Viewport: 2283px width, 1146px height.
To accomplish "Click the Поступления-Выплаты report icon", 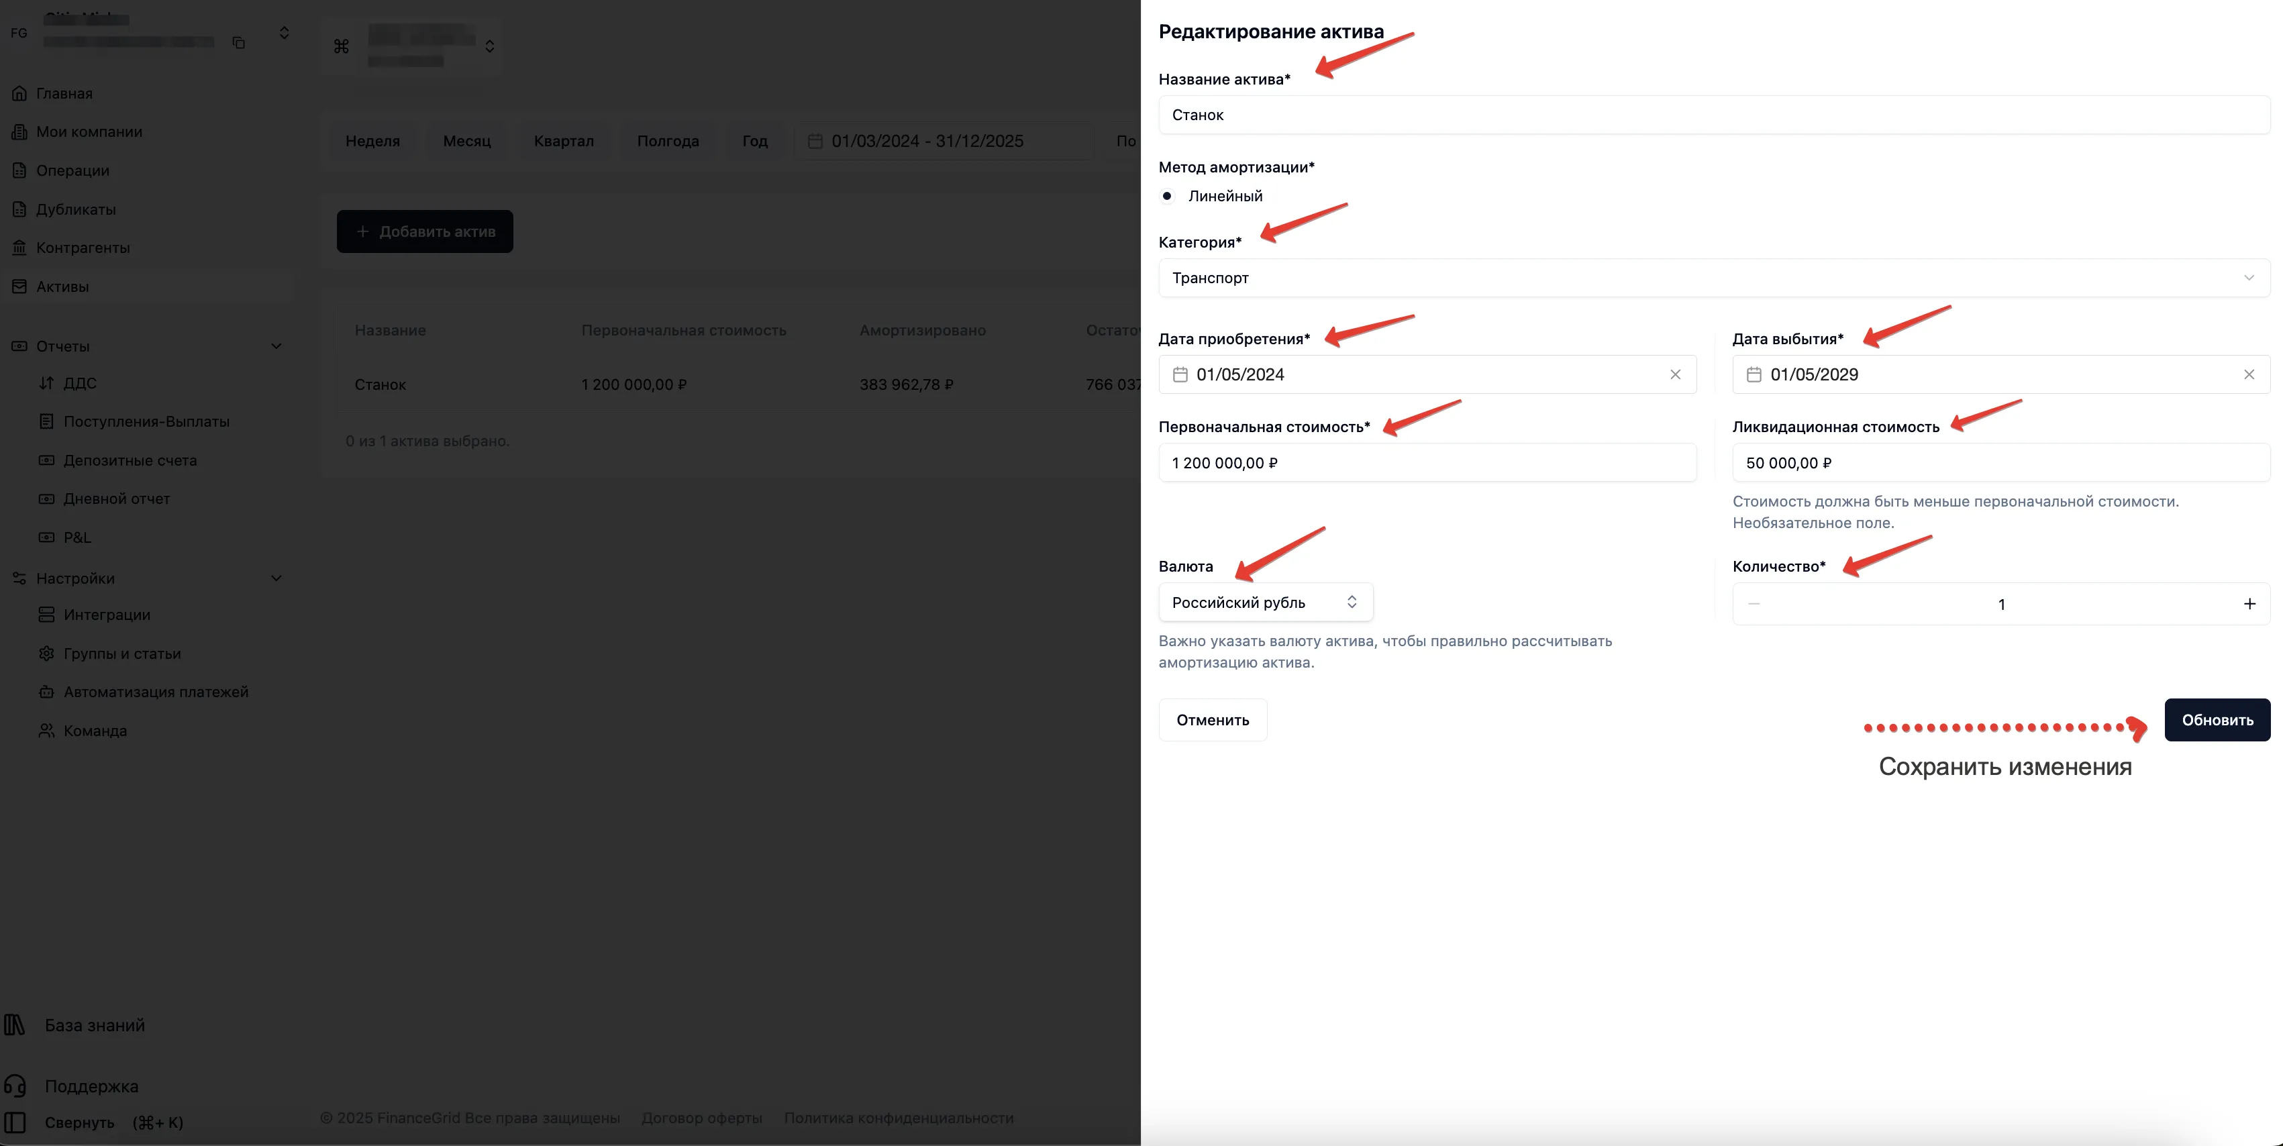I will [x=46, y=421].
